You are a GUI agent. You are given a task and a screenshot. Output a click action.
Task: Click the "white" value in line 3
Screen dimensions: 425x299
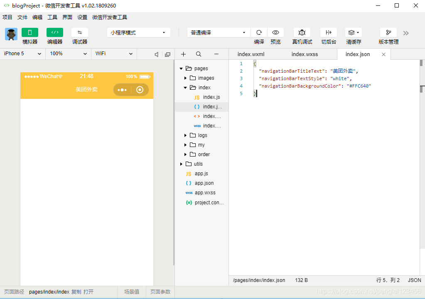click(339, 78)
